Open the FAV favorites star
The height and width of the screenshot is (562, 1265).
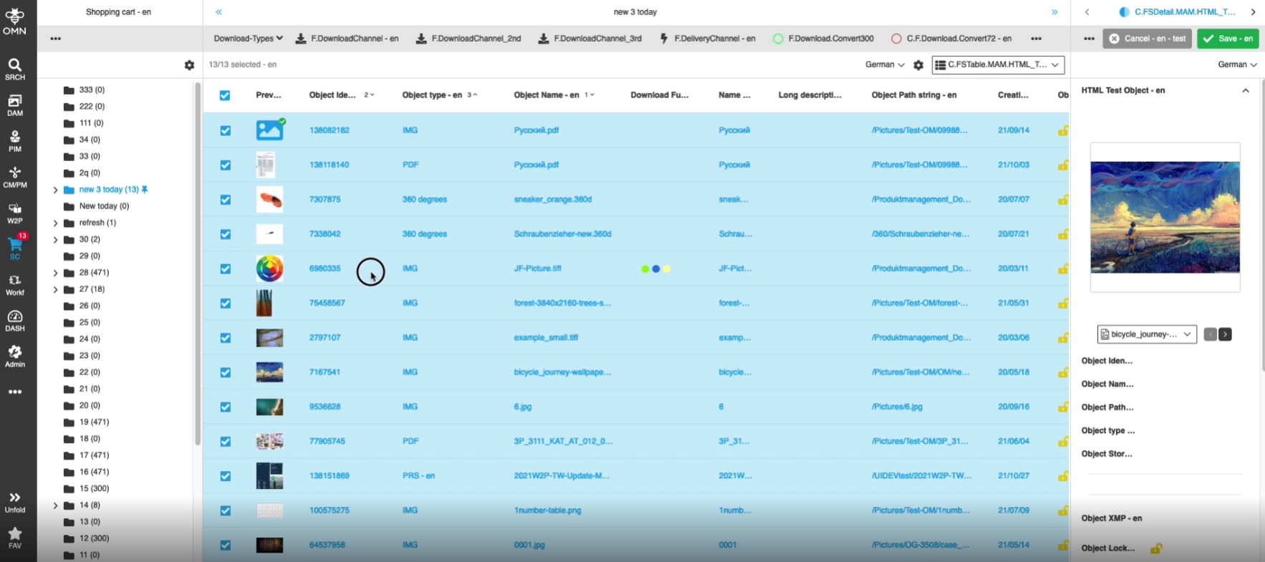click(14, 538)
